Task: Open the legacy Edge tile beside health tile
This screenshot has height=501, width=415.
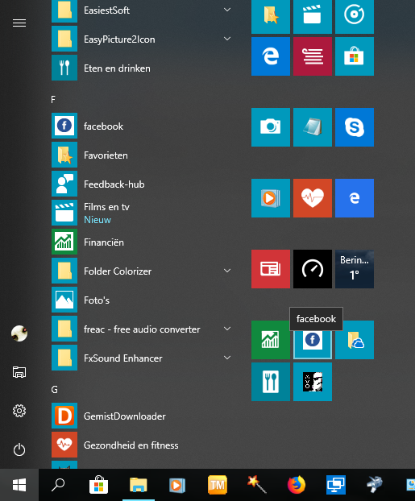Action: pos(355,198)
